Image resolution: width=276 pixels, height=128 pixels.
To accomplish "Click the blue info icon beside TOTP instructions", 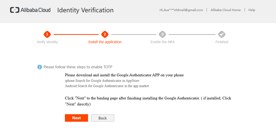I will coord(40,67).
